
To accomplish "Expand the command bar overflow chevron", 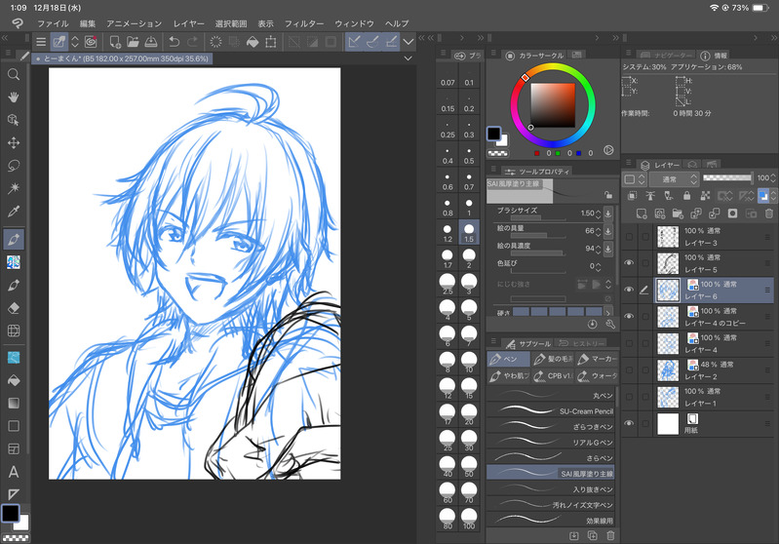I will [409, 42].
